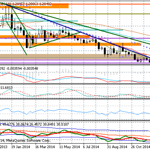Click the 26.4572 indicator value
This screenshot has height=150, width=150.
pos(36,124)
